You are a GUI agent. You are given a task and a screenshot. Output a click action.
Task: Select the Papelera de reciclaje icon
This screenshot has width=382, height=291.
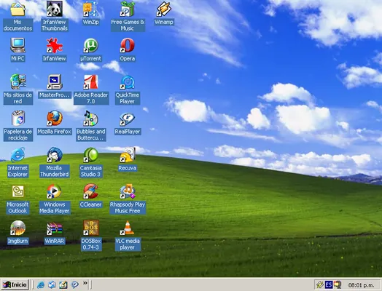pos(18,119)
